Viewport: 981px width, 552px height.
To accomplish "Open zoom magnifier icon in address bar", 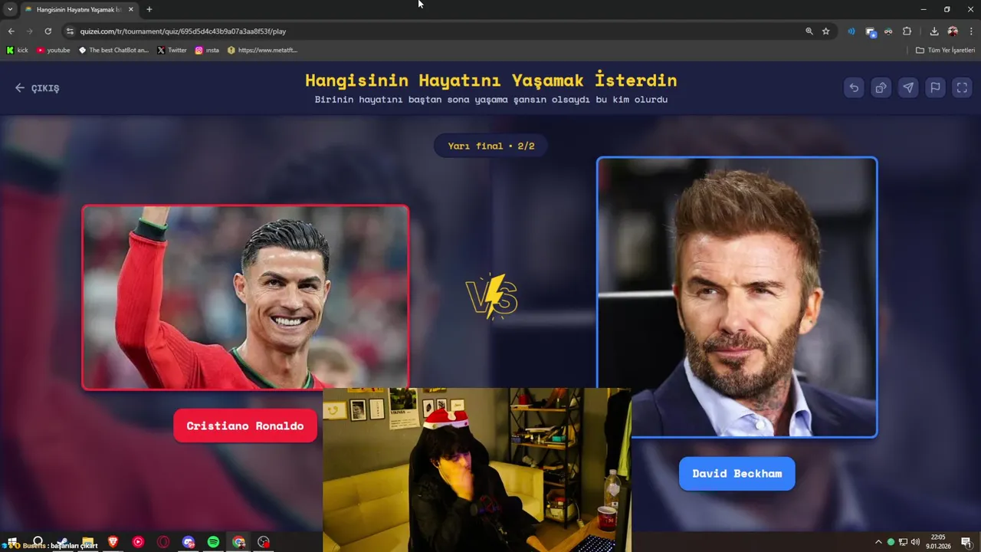I will tap(809, 31).
